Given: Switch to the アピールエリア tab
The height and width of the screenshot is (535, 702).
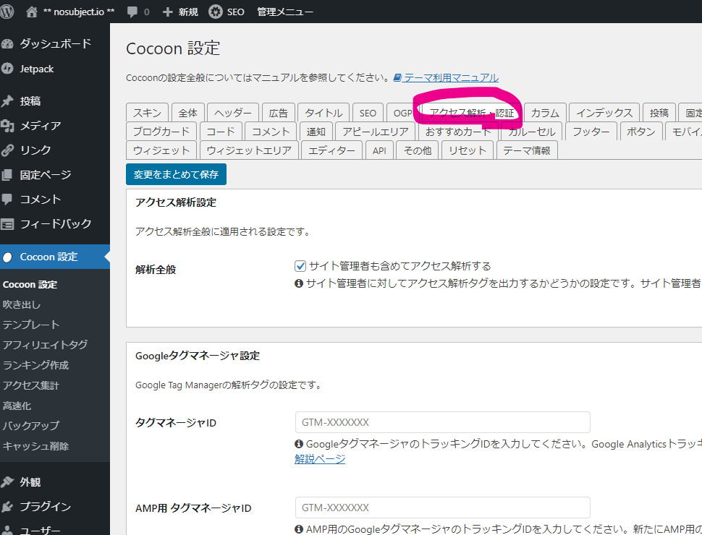Looking at the screenshot, I should 376,131.
